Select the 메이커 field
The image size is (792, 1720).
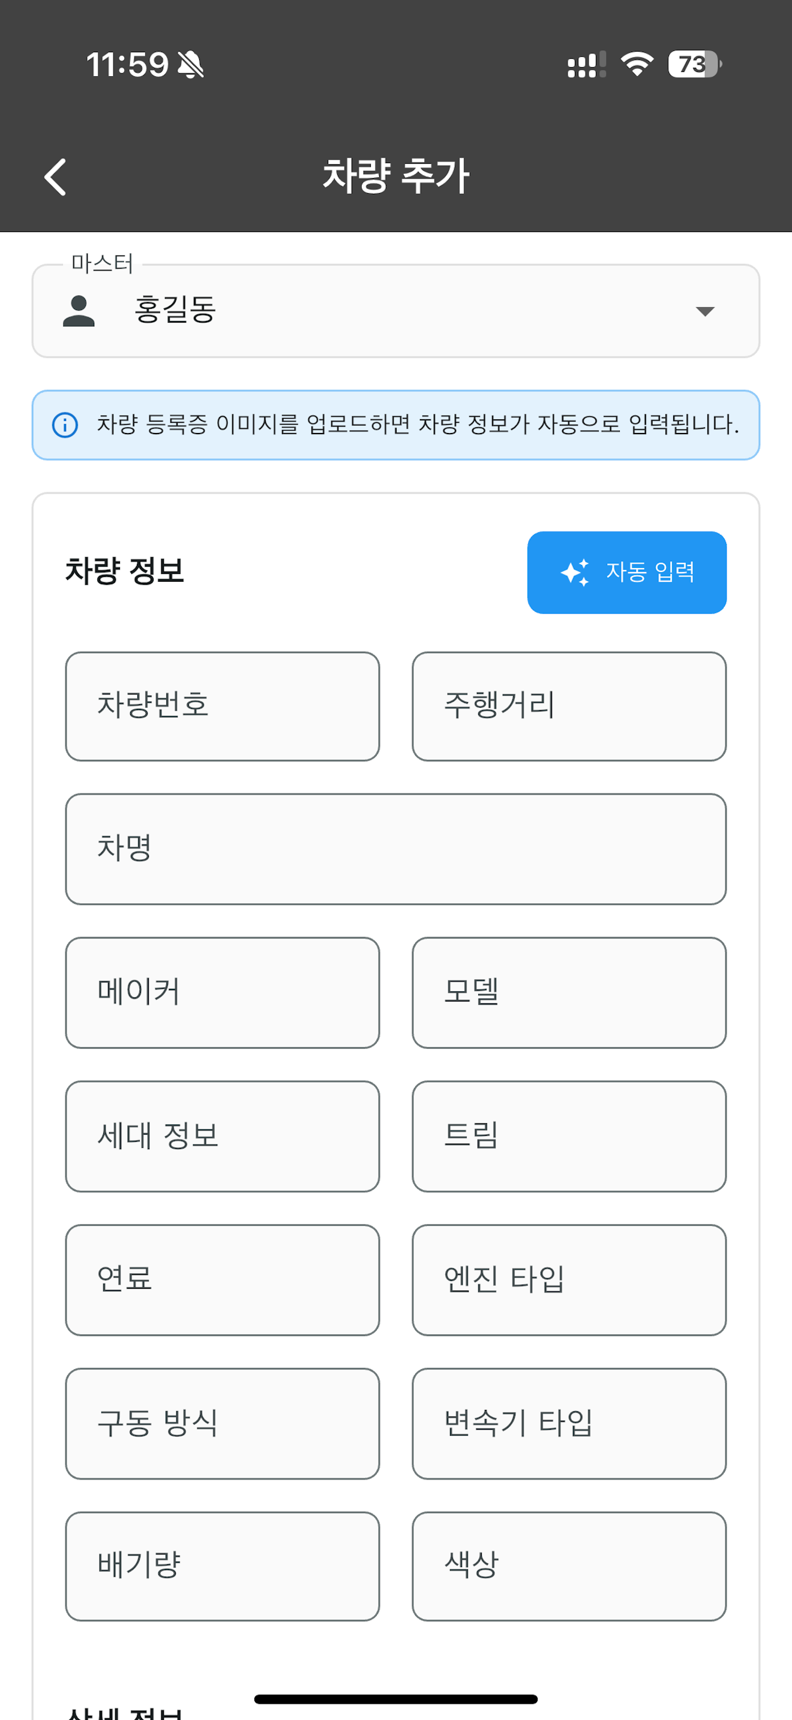pos(223,993)
